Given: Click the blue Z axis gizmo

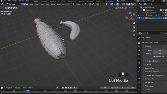Looking at the screenshot, I should click(x=130, y=13).
